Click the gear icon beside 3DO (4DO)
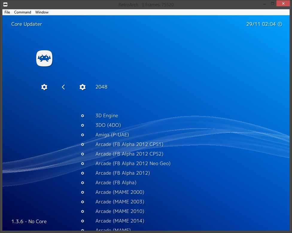This screenshot has height=233, width=292. [x=83, y=125]
